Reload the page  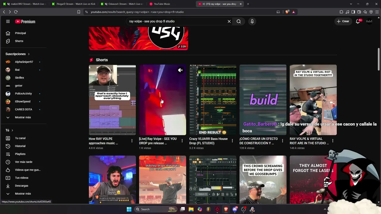pyautogui.click(x=16, y=12)
